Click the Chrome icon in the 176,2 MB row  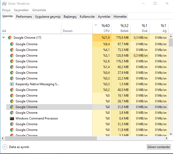12,61
